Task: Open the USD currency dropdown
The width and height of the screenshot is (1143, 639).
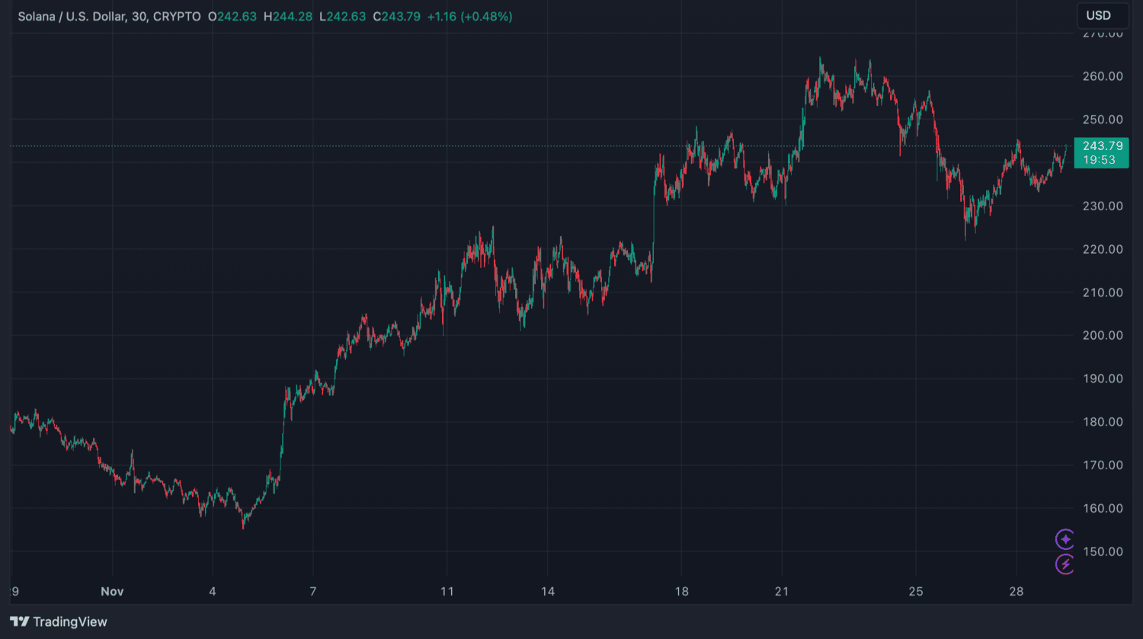Action: click(1098, 15)
